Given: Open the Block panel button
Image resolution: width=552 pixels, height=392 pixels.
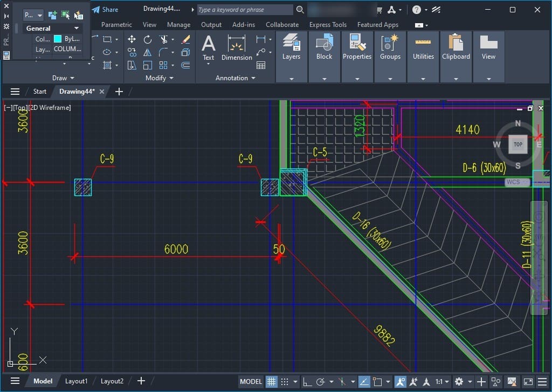Looking at the screenshot, I should 324,56.
